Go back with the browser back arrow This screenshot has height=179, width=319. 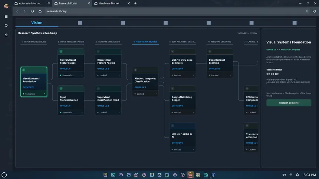click(x=17, y=11)
